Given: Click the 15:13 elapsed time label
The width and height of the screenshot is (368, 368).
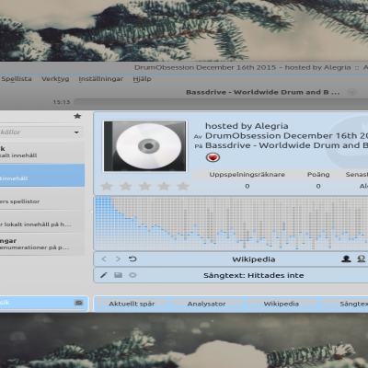Looking at the screenshot, I should [62, 102].
